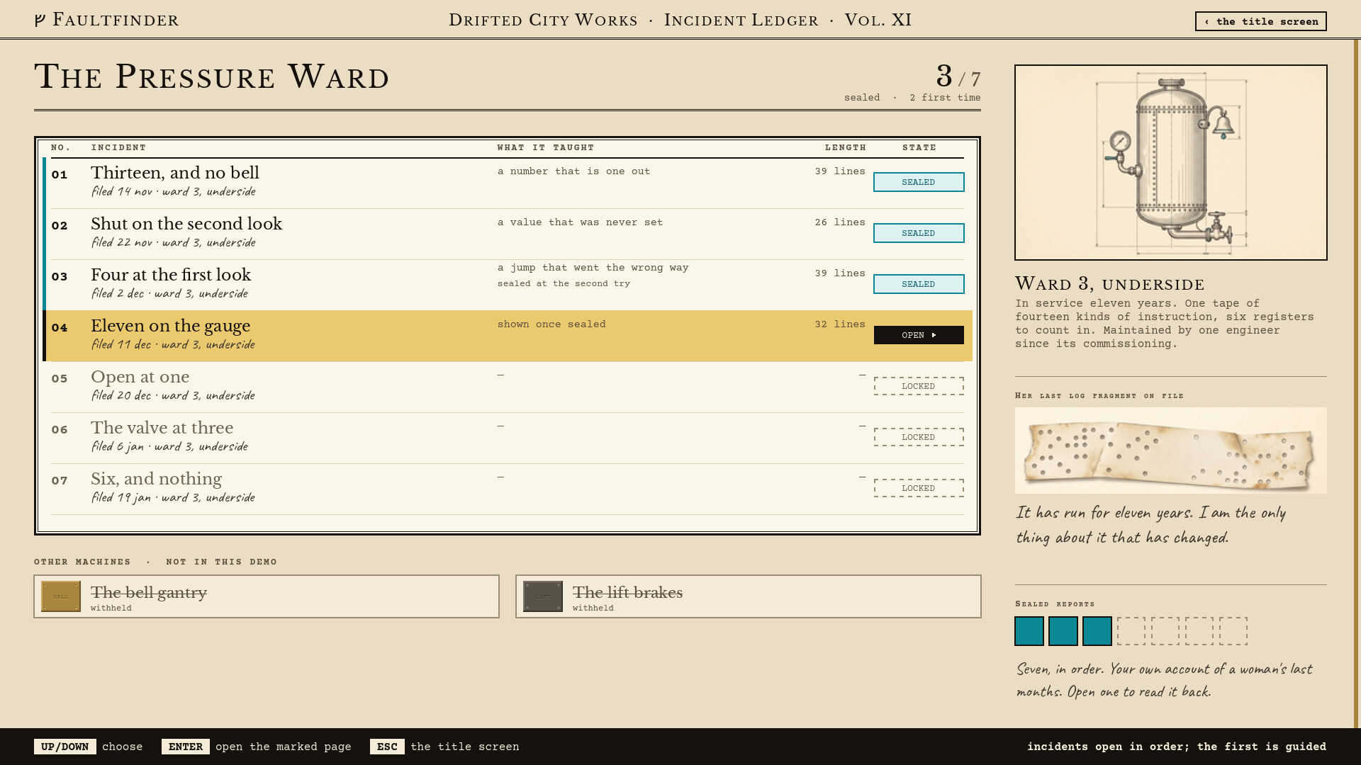Click the bell gantry plaque icon

click(61, 596)
